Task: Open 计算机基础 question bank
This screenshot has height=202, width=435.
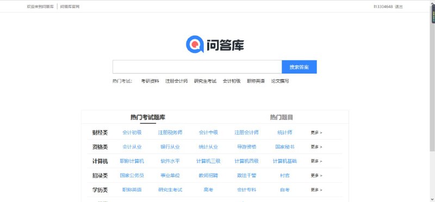Action: 285,161
